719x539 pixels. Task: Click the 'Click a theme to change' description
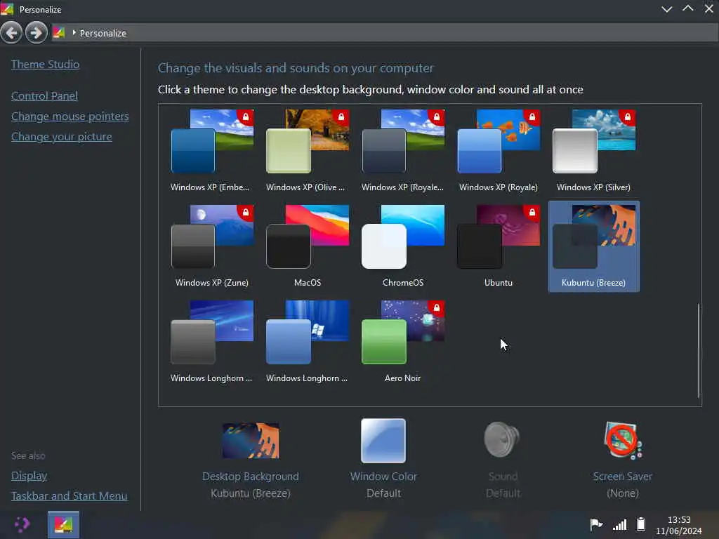coord(370,89)
